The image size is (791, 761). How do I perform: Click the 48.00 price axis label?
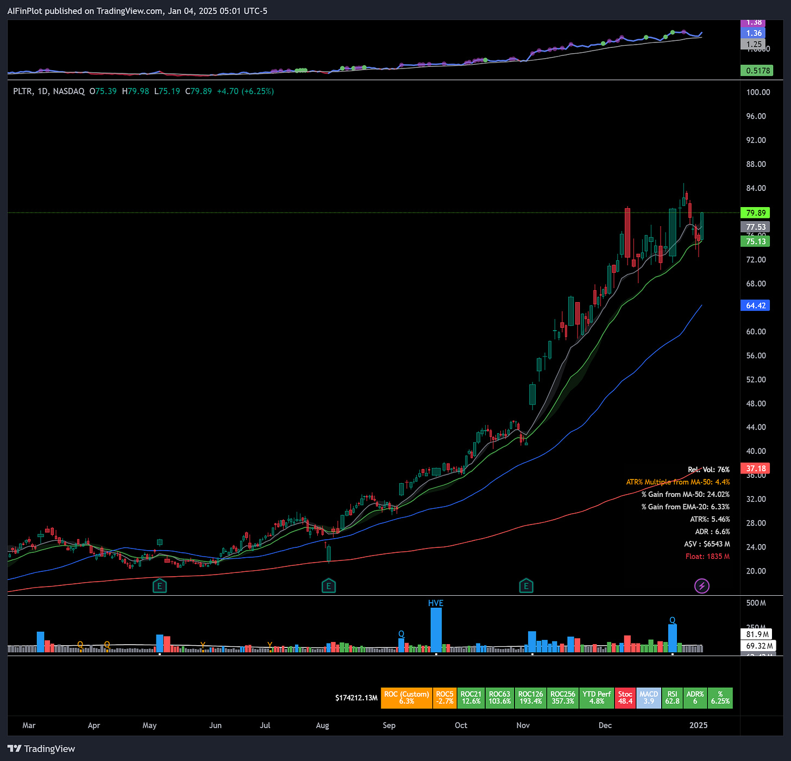click(756, 403)
